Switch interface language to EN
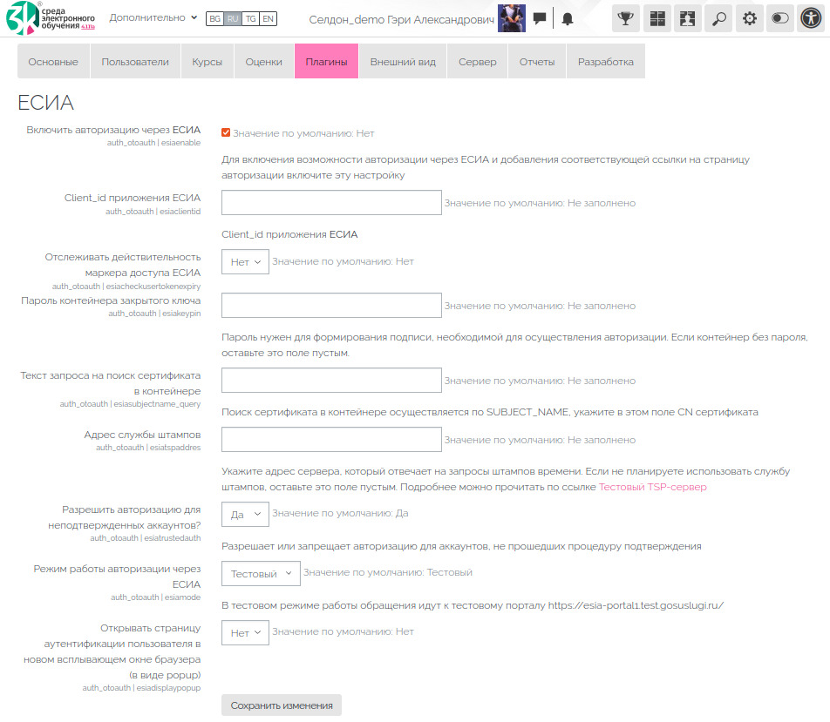830x722 pixels. (268, 18)
